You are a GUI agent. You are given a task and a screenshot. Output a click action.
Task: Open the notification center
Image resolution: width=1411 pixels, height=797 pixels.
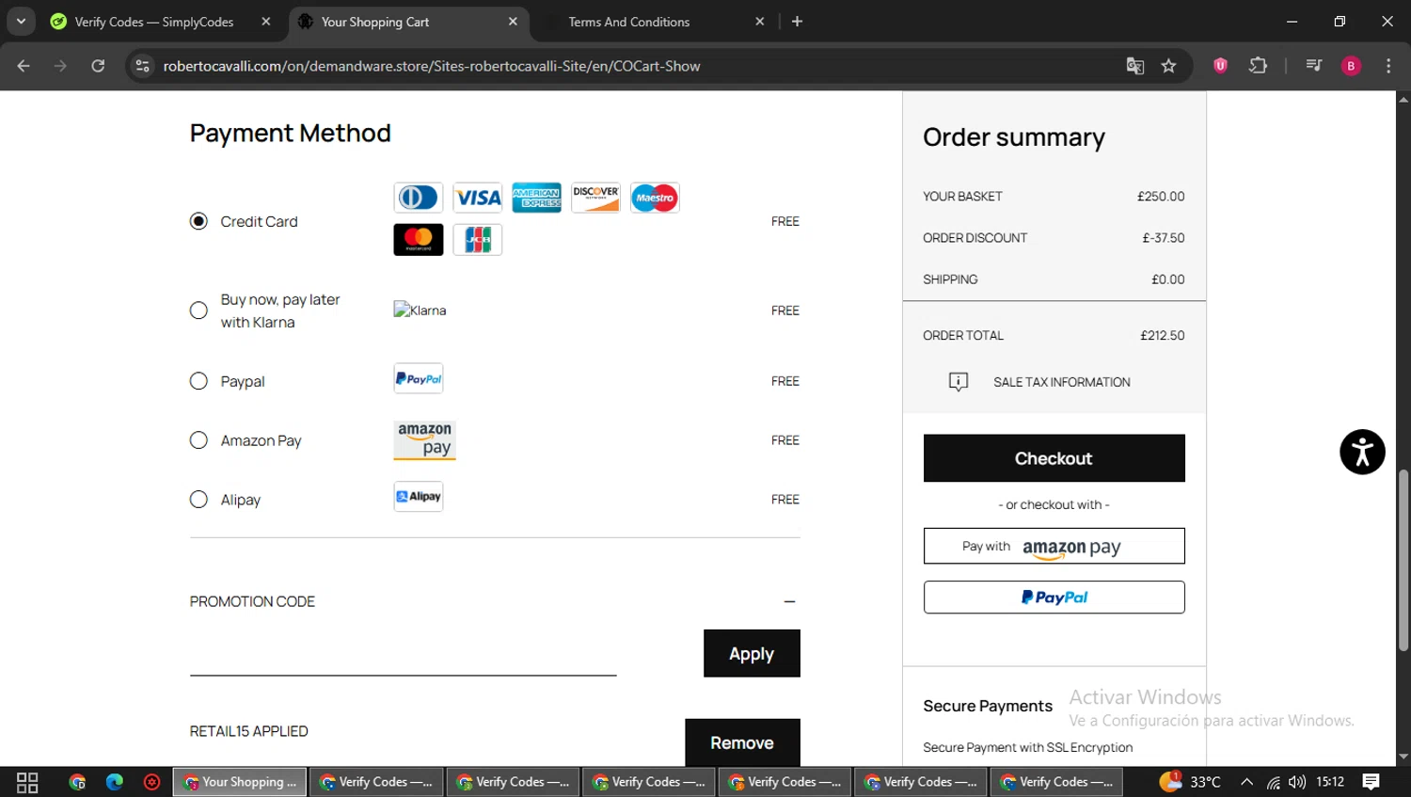(1371, 782)
